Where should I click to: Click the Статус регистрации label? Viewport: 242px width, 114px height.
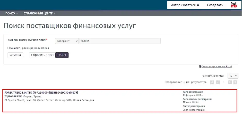(x=194, y=106)
